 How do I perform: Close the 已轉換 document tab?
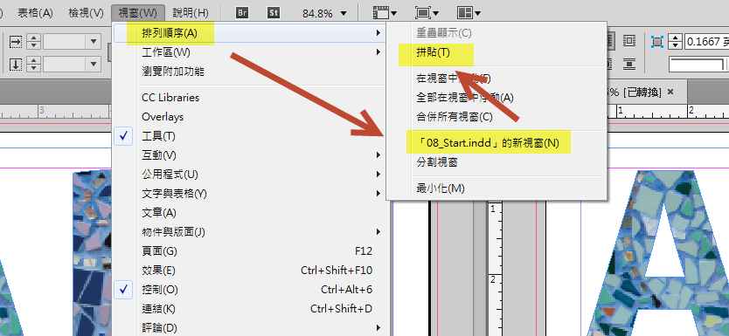(x=670, y=92)
